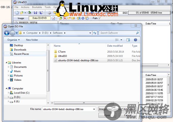Expand the Documents library node
Screen dimensions: 173x122
tap(8, 67)
